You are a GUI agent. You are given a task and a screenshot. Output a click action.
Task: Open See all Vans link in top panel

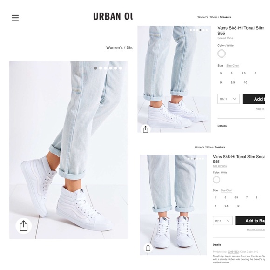(x=225, y=38)
